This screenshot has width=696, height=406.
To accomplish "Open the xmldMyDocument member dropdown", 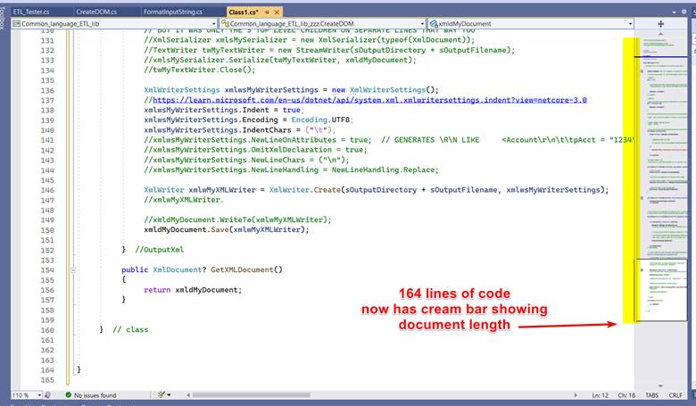I will 530,23.
